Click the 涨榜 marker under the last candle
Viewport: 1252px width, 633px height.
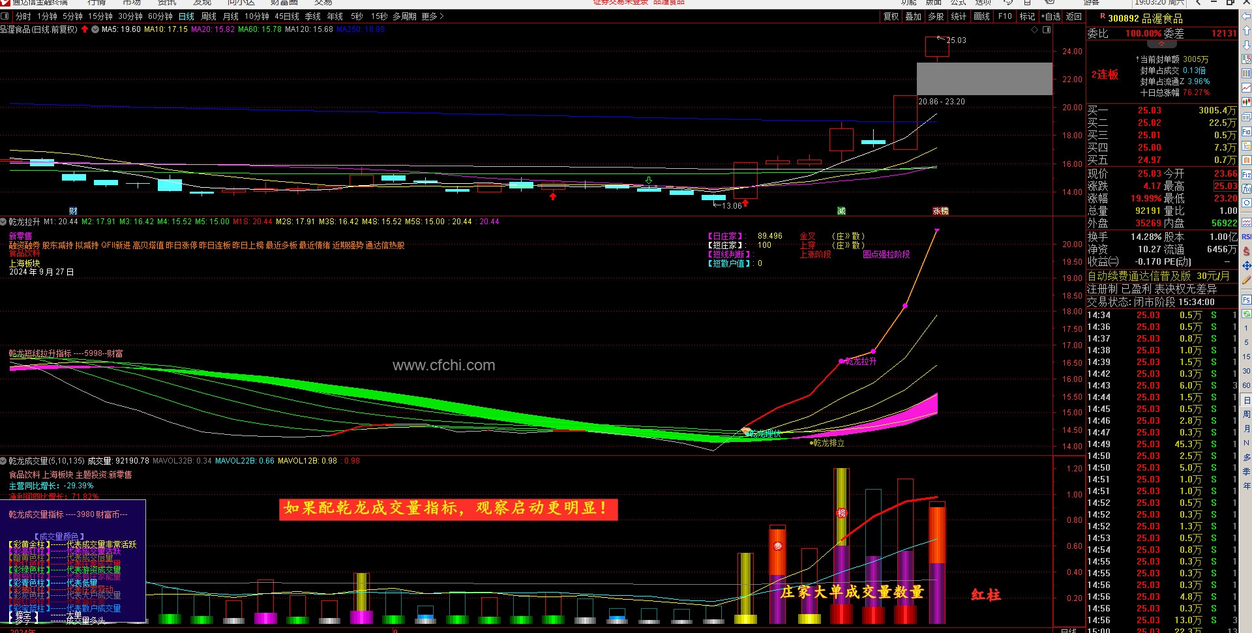click(940, 211)
